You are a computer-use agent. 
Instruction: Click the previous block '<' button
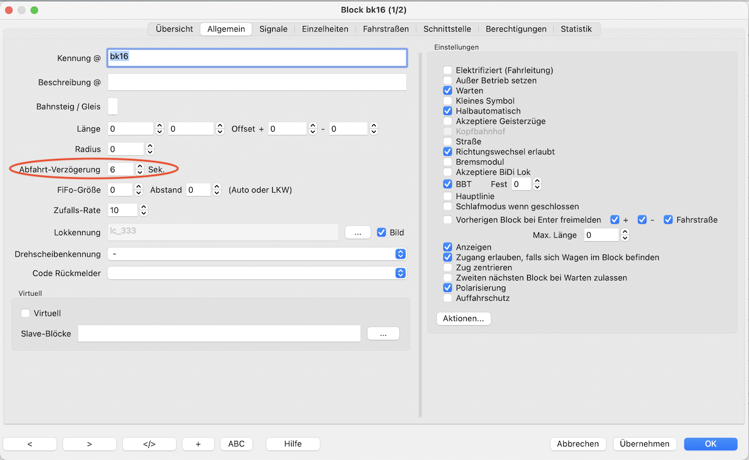coord(30,443)
